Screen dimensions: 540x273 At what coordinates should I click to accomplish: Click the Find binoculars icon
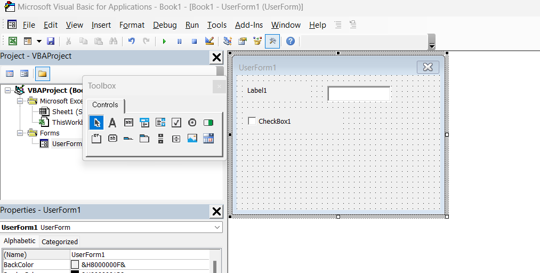114,41
